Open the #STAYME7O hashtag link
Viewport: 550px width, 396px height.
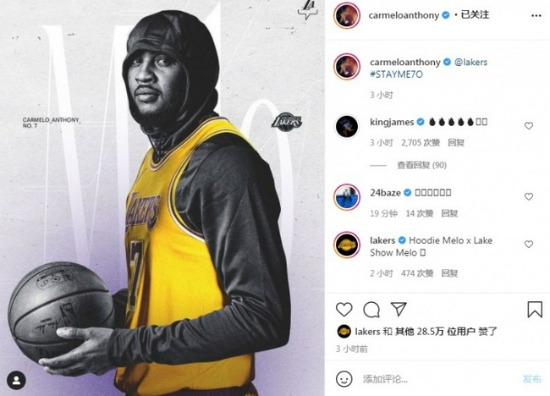[396, 74]
